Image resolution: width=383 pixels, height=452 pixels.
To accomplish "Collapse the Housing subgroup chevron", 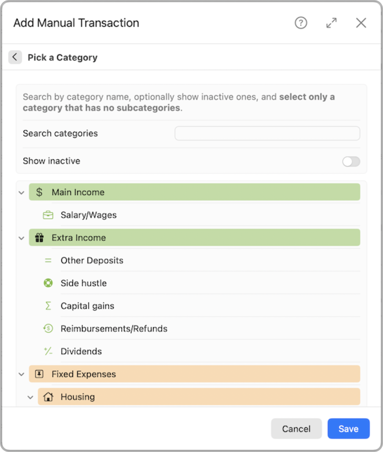I will [x=30, y=397].
